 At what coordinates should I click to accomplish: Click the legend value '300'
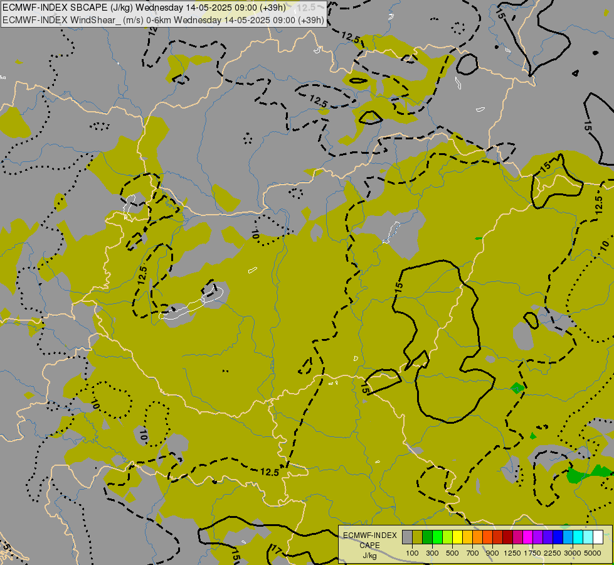[x=432, y=553]
